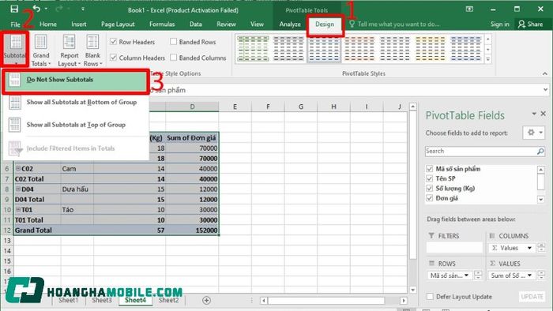Viewport: 553px width, 311px height.
Task: Open the Sum of Số values field dropdown
Action: coord(529,275)
